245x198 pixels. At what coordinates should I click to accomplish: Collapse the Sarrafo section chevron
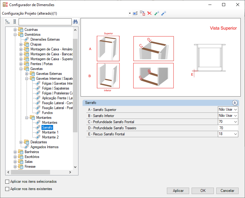[x=235, y=103]
